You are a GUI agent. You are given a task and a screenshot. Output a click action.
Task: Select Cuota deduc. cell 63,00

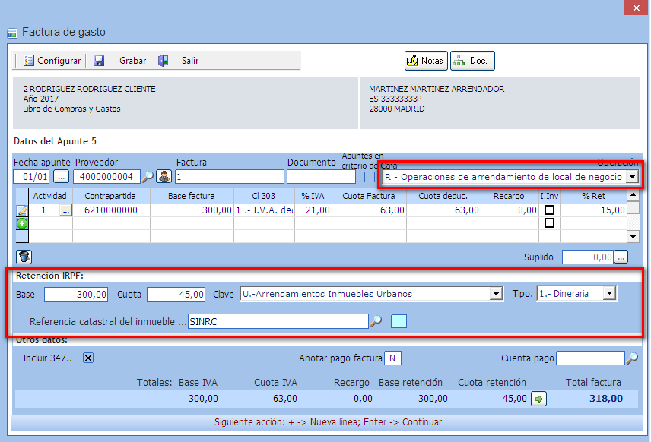[x=444, y=210]
